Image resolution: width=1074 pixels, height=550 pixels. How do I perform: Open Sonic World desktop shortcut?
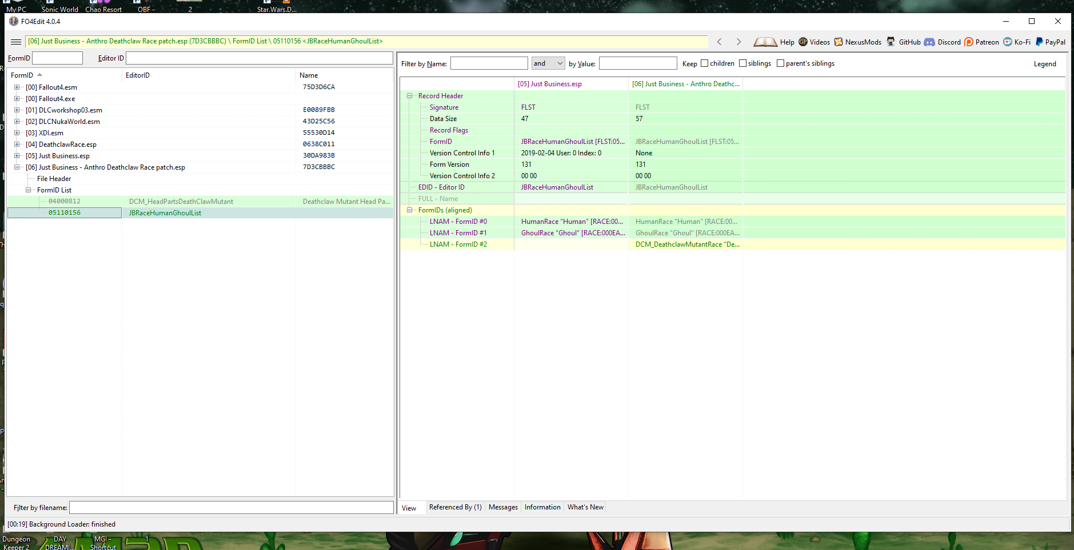(x=60, y=7)
